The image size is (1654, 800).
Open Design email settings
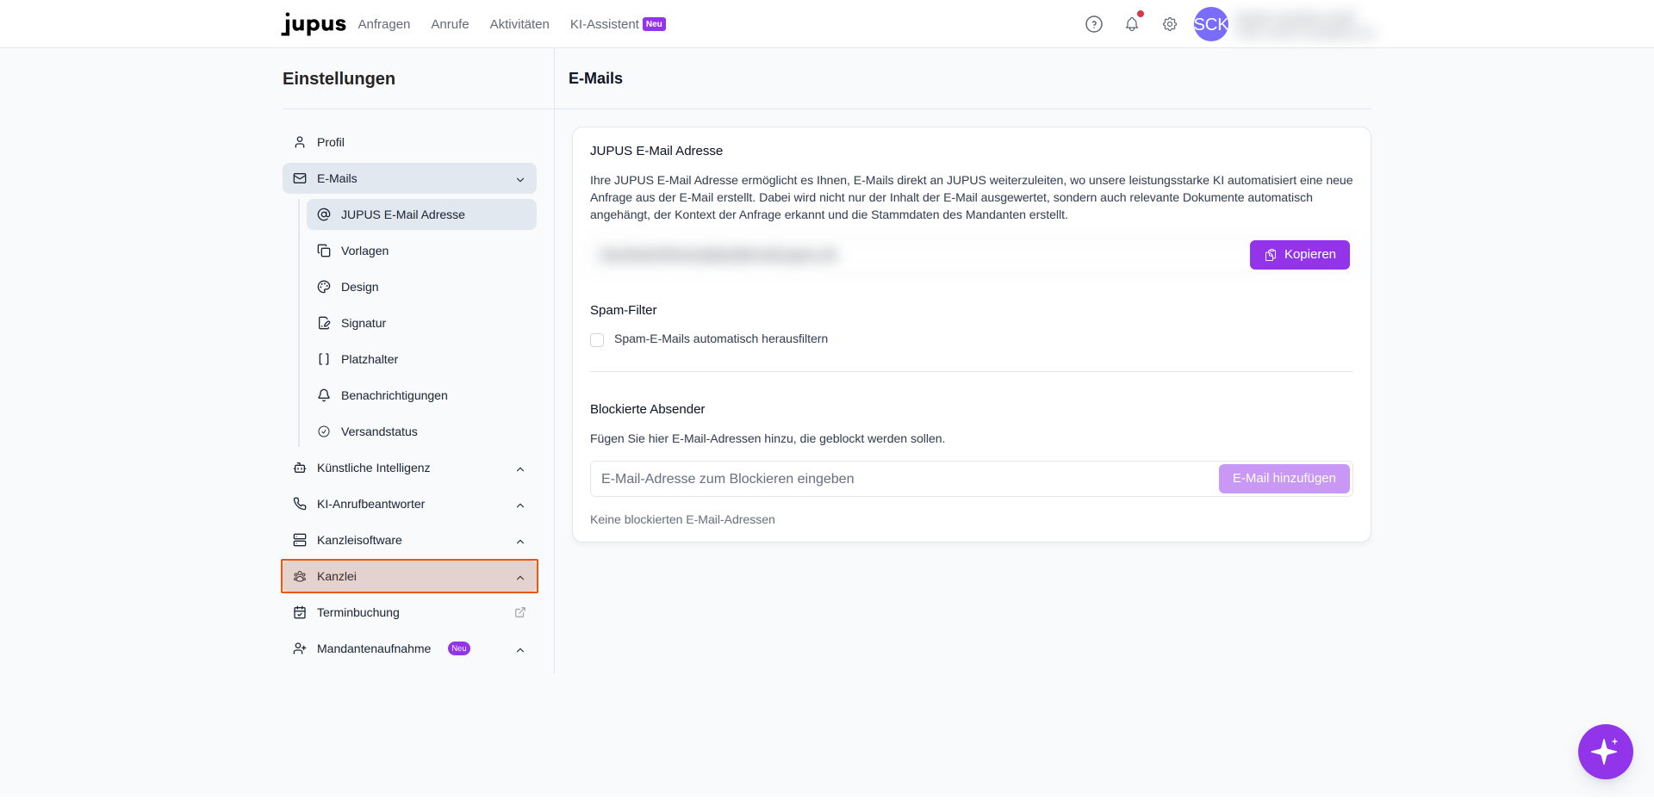421,287
